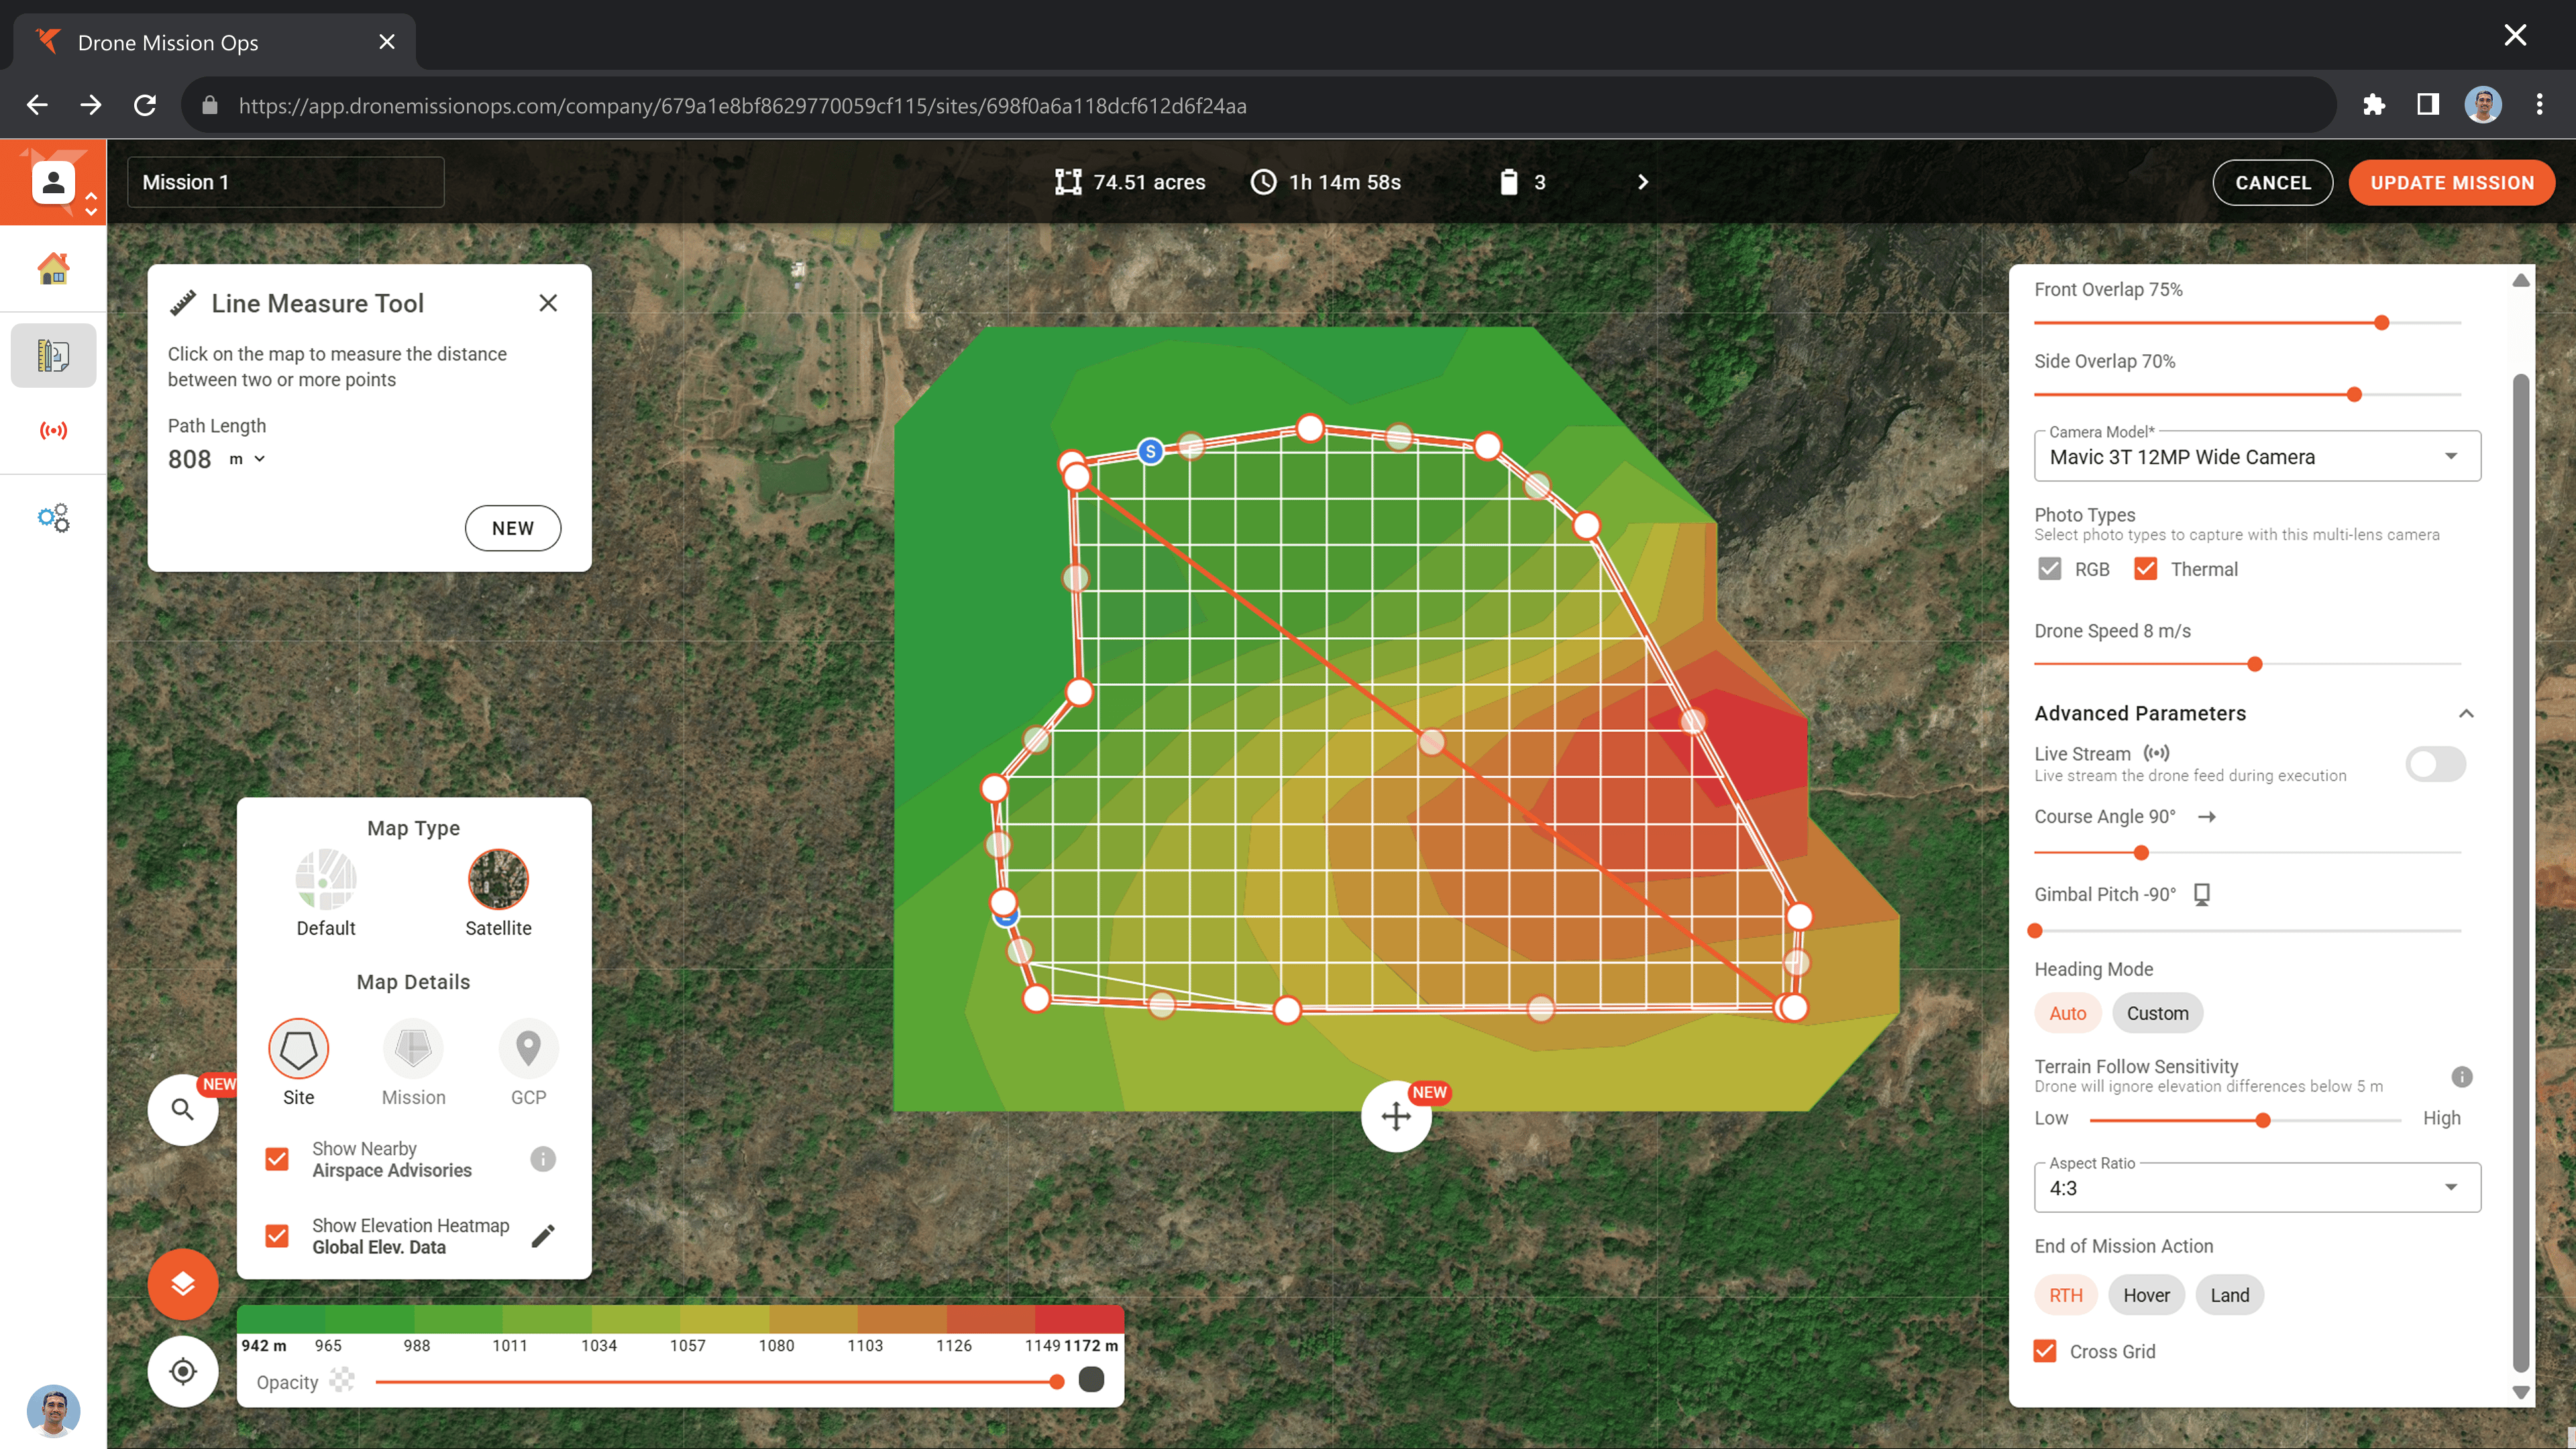The image size is (2576, 1449).
Task: Center map on my location
Action: pos(182,1371)
